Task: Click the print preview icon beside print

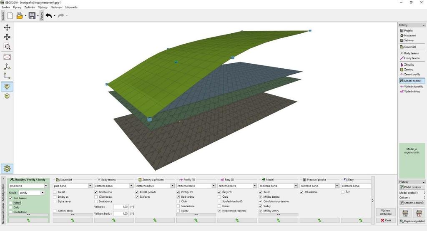Action: 419,213
